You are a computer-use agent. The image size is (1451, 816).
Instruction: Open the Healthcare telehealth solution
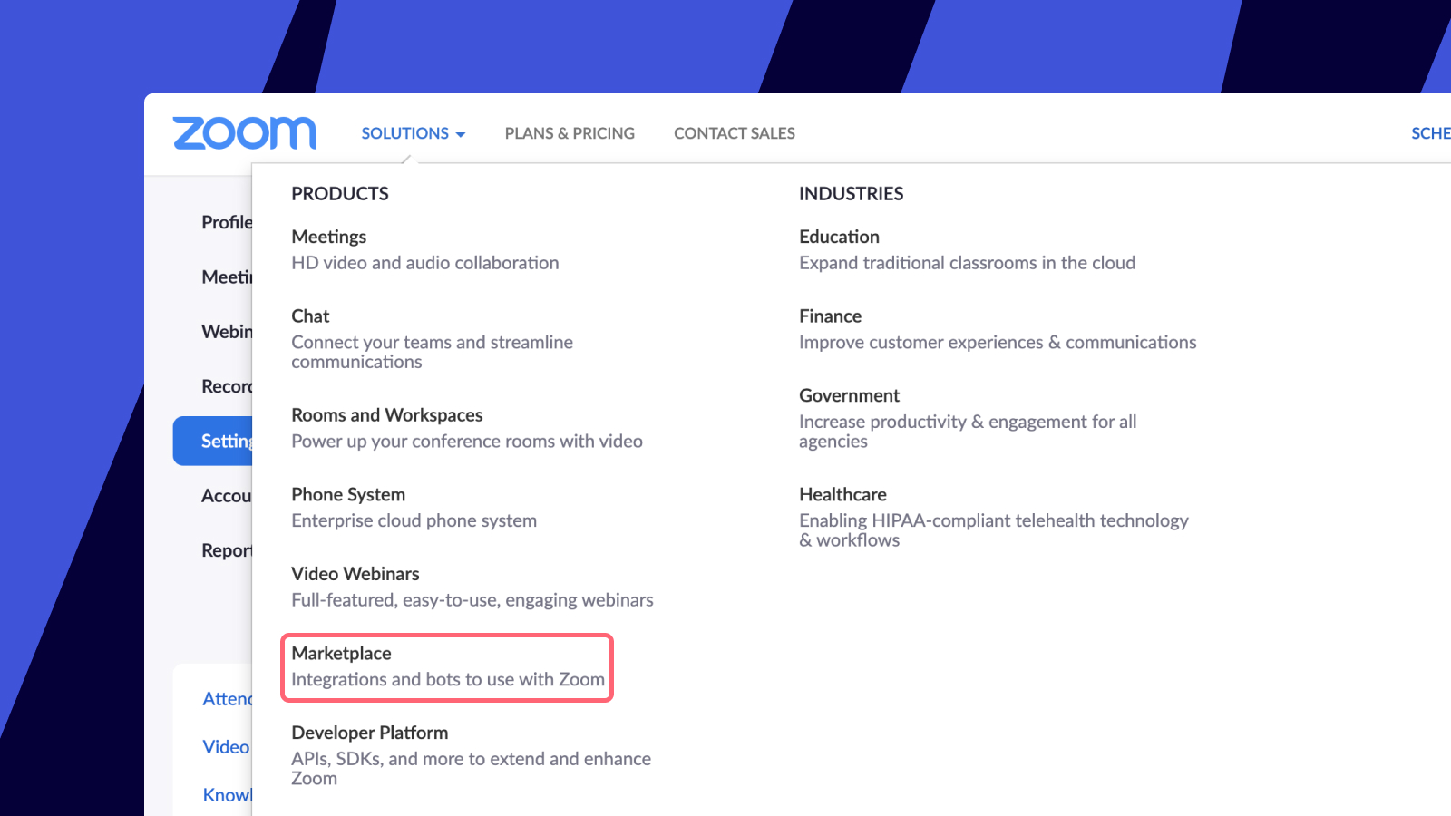(842, 494)
